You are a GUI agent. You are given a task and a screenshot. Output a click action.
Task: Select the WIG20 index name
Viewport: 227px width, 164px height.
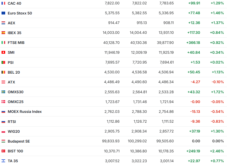coord(14,131)
